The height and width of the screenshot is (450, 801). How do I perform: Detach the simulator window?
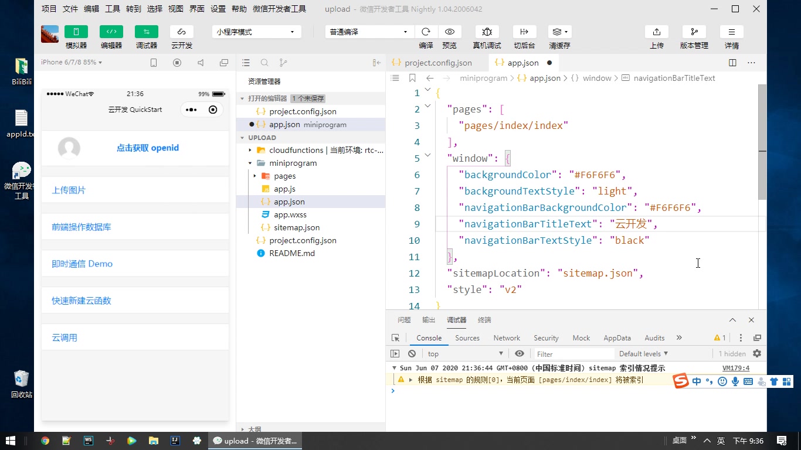click(224, 63)
